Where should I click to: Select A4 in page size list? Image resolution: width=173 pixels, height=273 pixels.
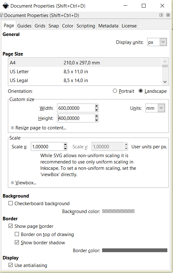85,63
